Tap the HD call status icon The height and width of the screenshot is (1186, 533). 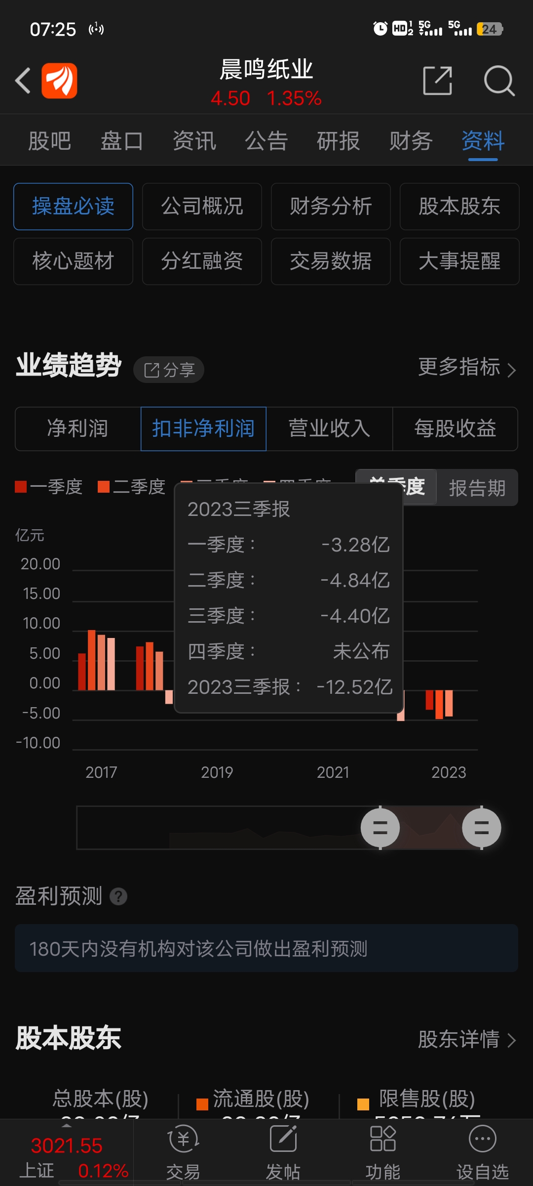coord(403,29)
